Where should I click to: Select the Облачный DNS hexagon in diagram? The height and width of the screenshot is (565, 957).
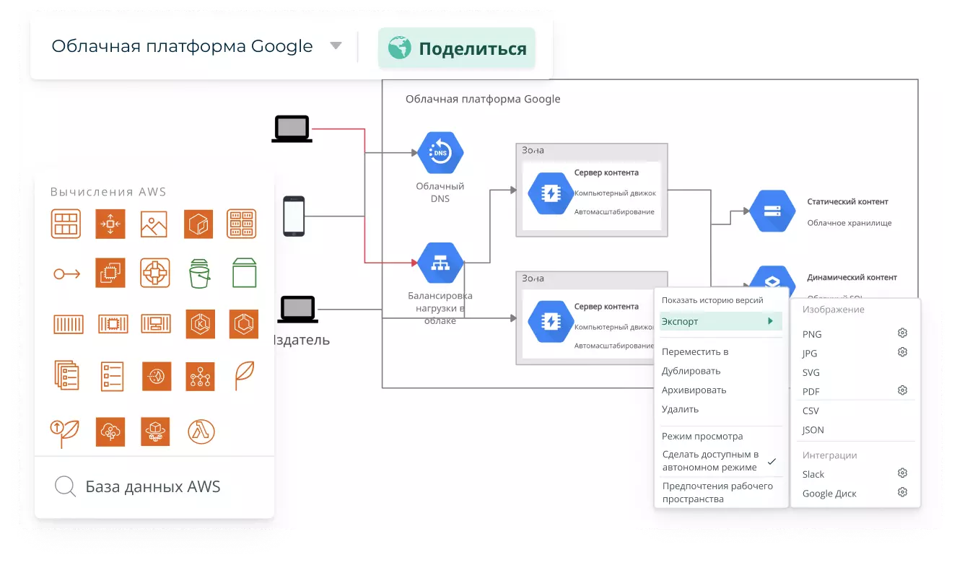tap(440, 153)
